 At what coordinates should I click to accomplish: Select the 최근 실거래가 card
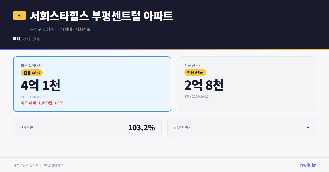click(92, 84)
